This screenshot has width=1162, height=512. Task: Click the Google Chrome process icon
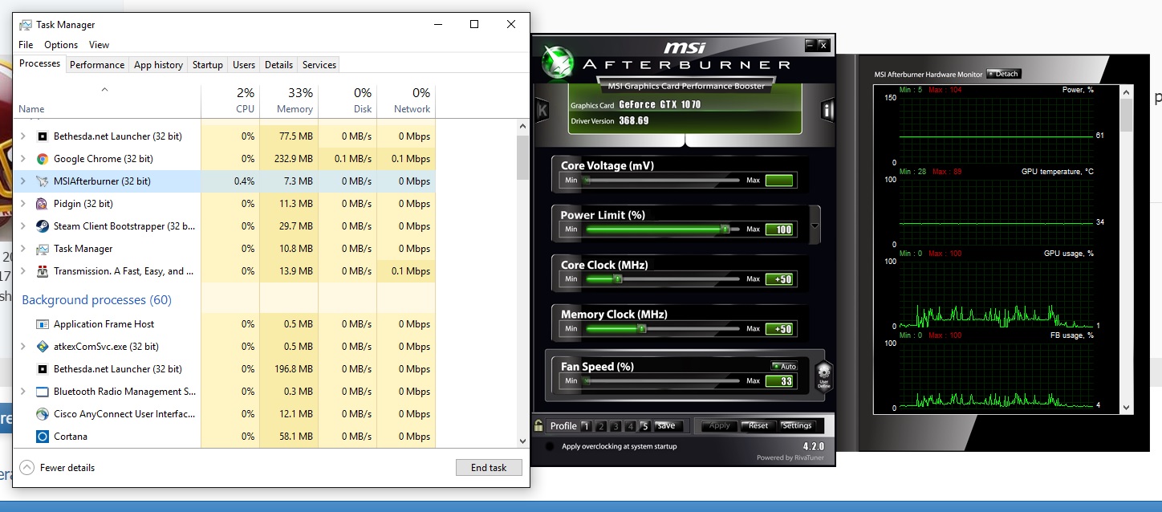(x=43, y=159)
